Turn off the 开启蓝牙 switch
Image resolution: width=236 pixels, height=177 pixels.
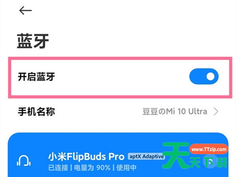click(204, 76)
